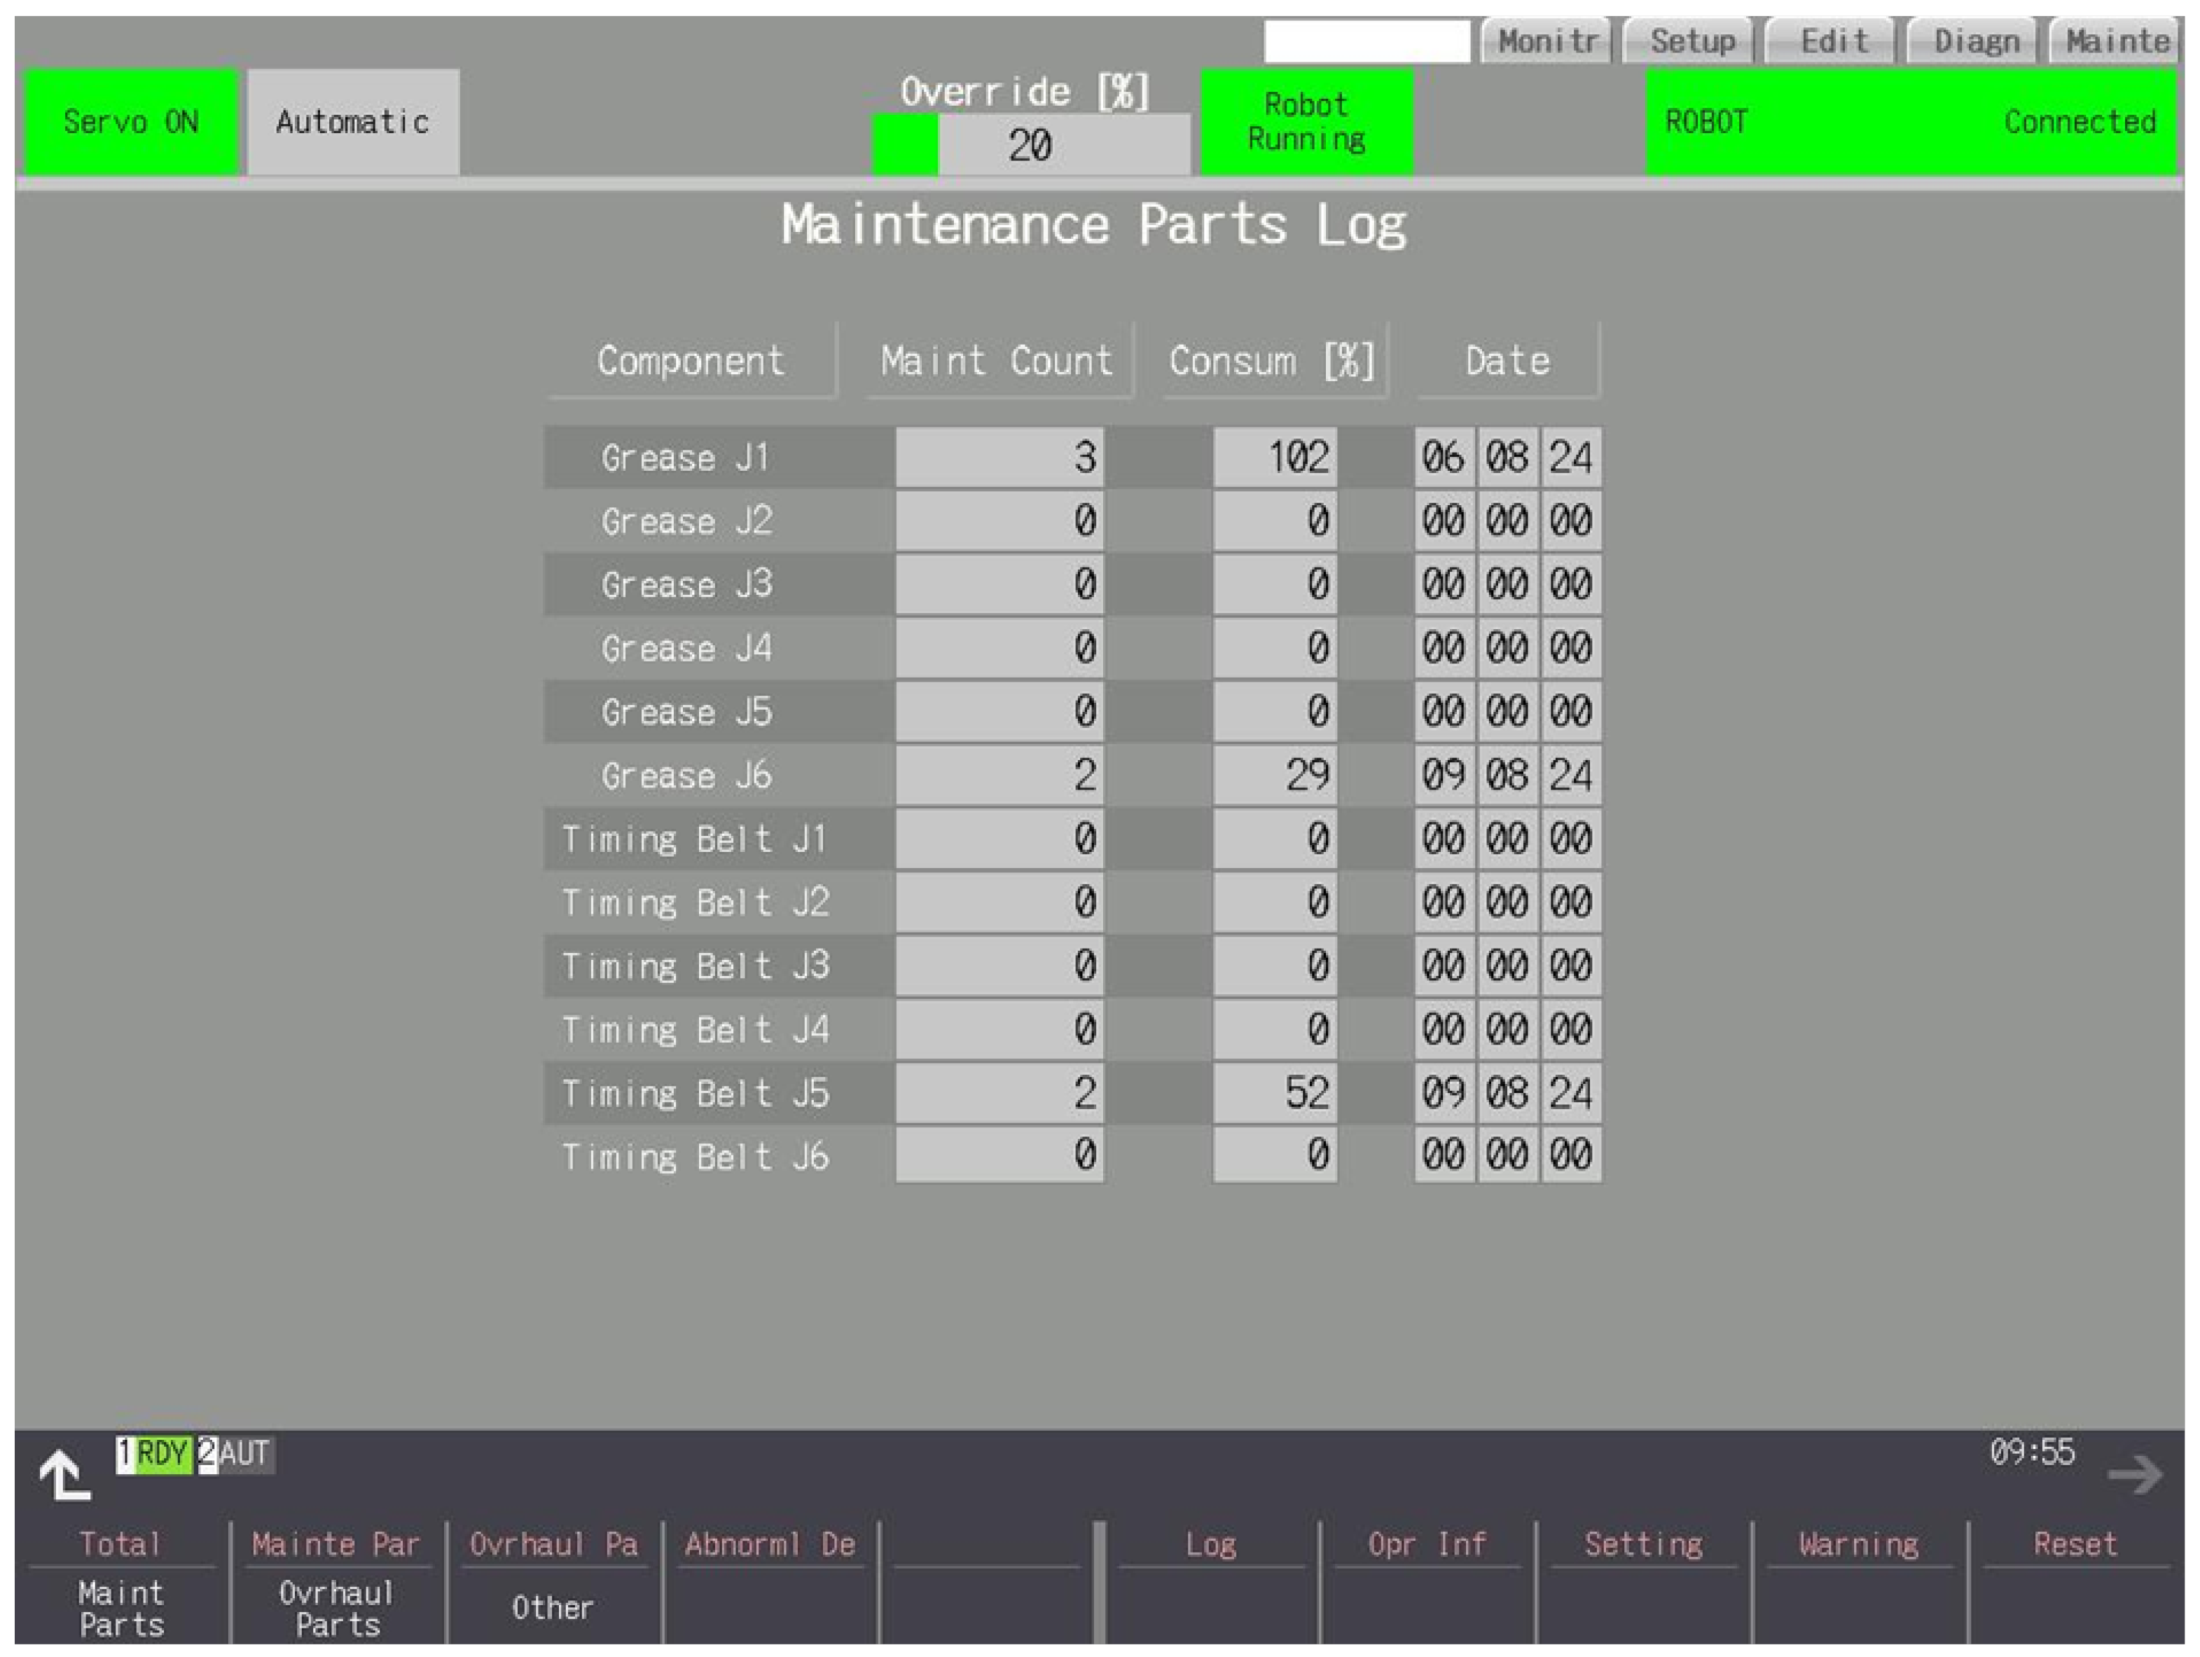
Task: Open the Diagn tab
Action: click(x=1975, y=42)
